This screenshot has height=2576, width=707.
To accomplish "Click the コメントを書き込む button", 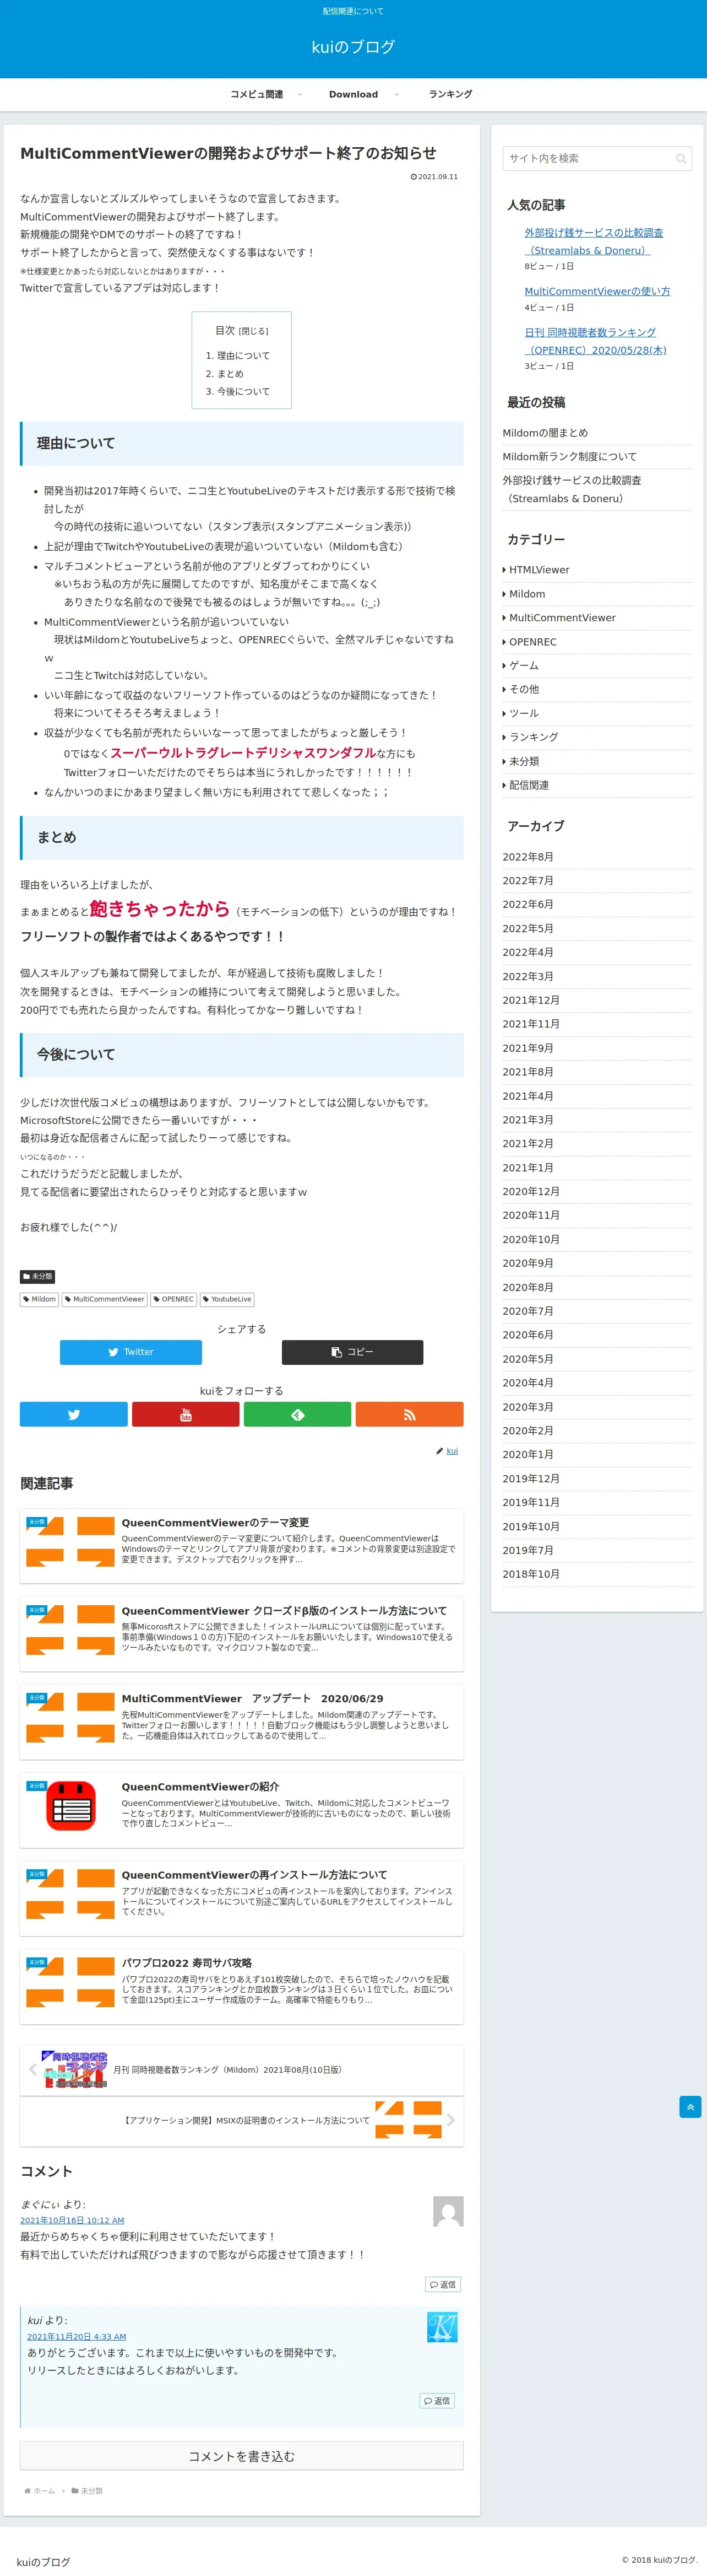I will click(x=242, y=2456).
